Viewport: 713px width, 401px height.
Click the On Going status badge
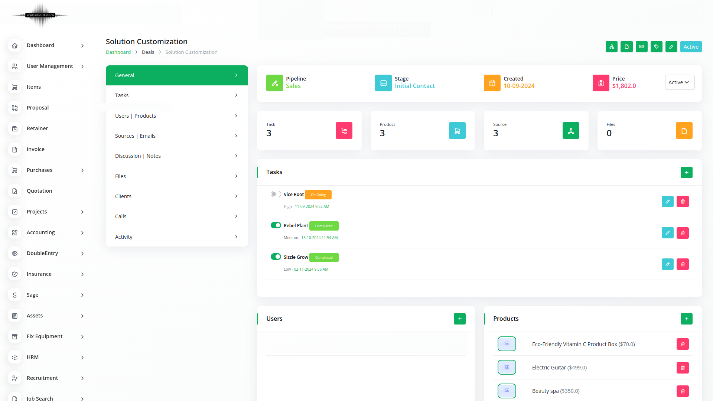coord(318,195)
